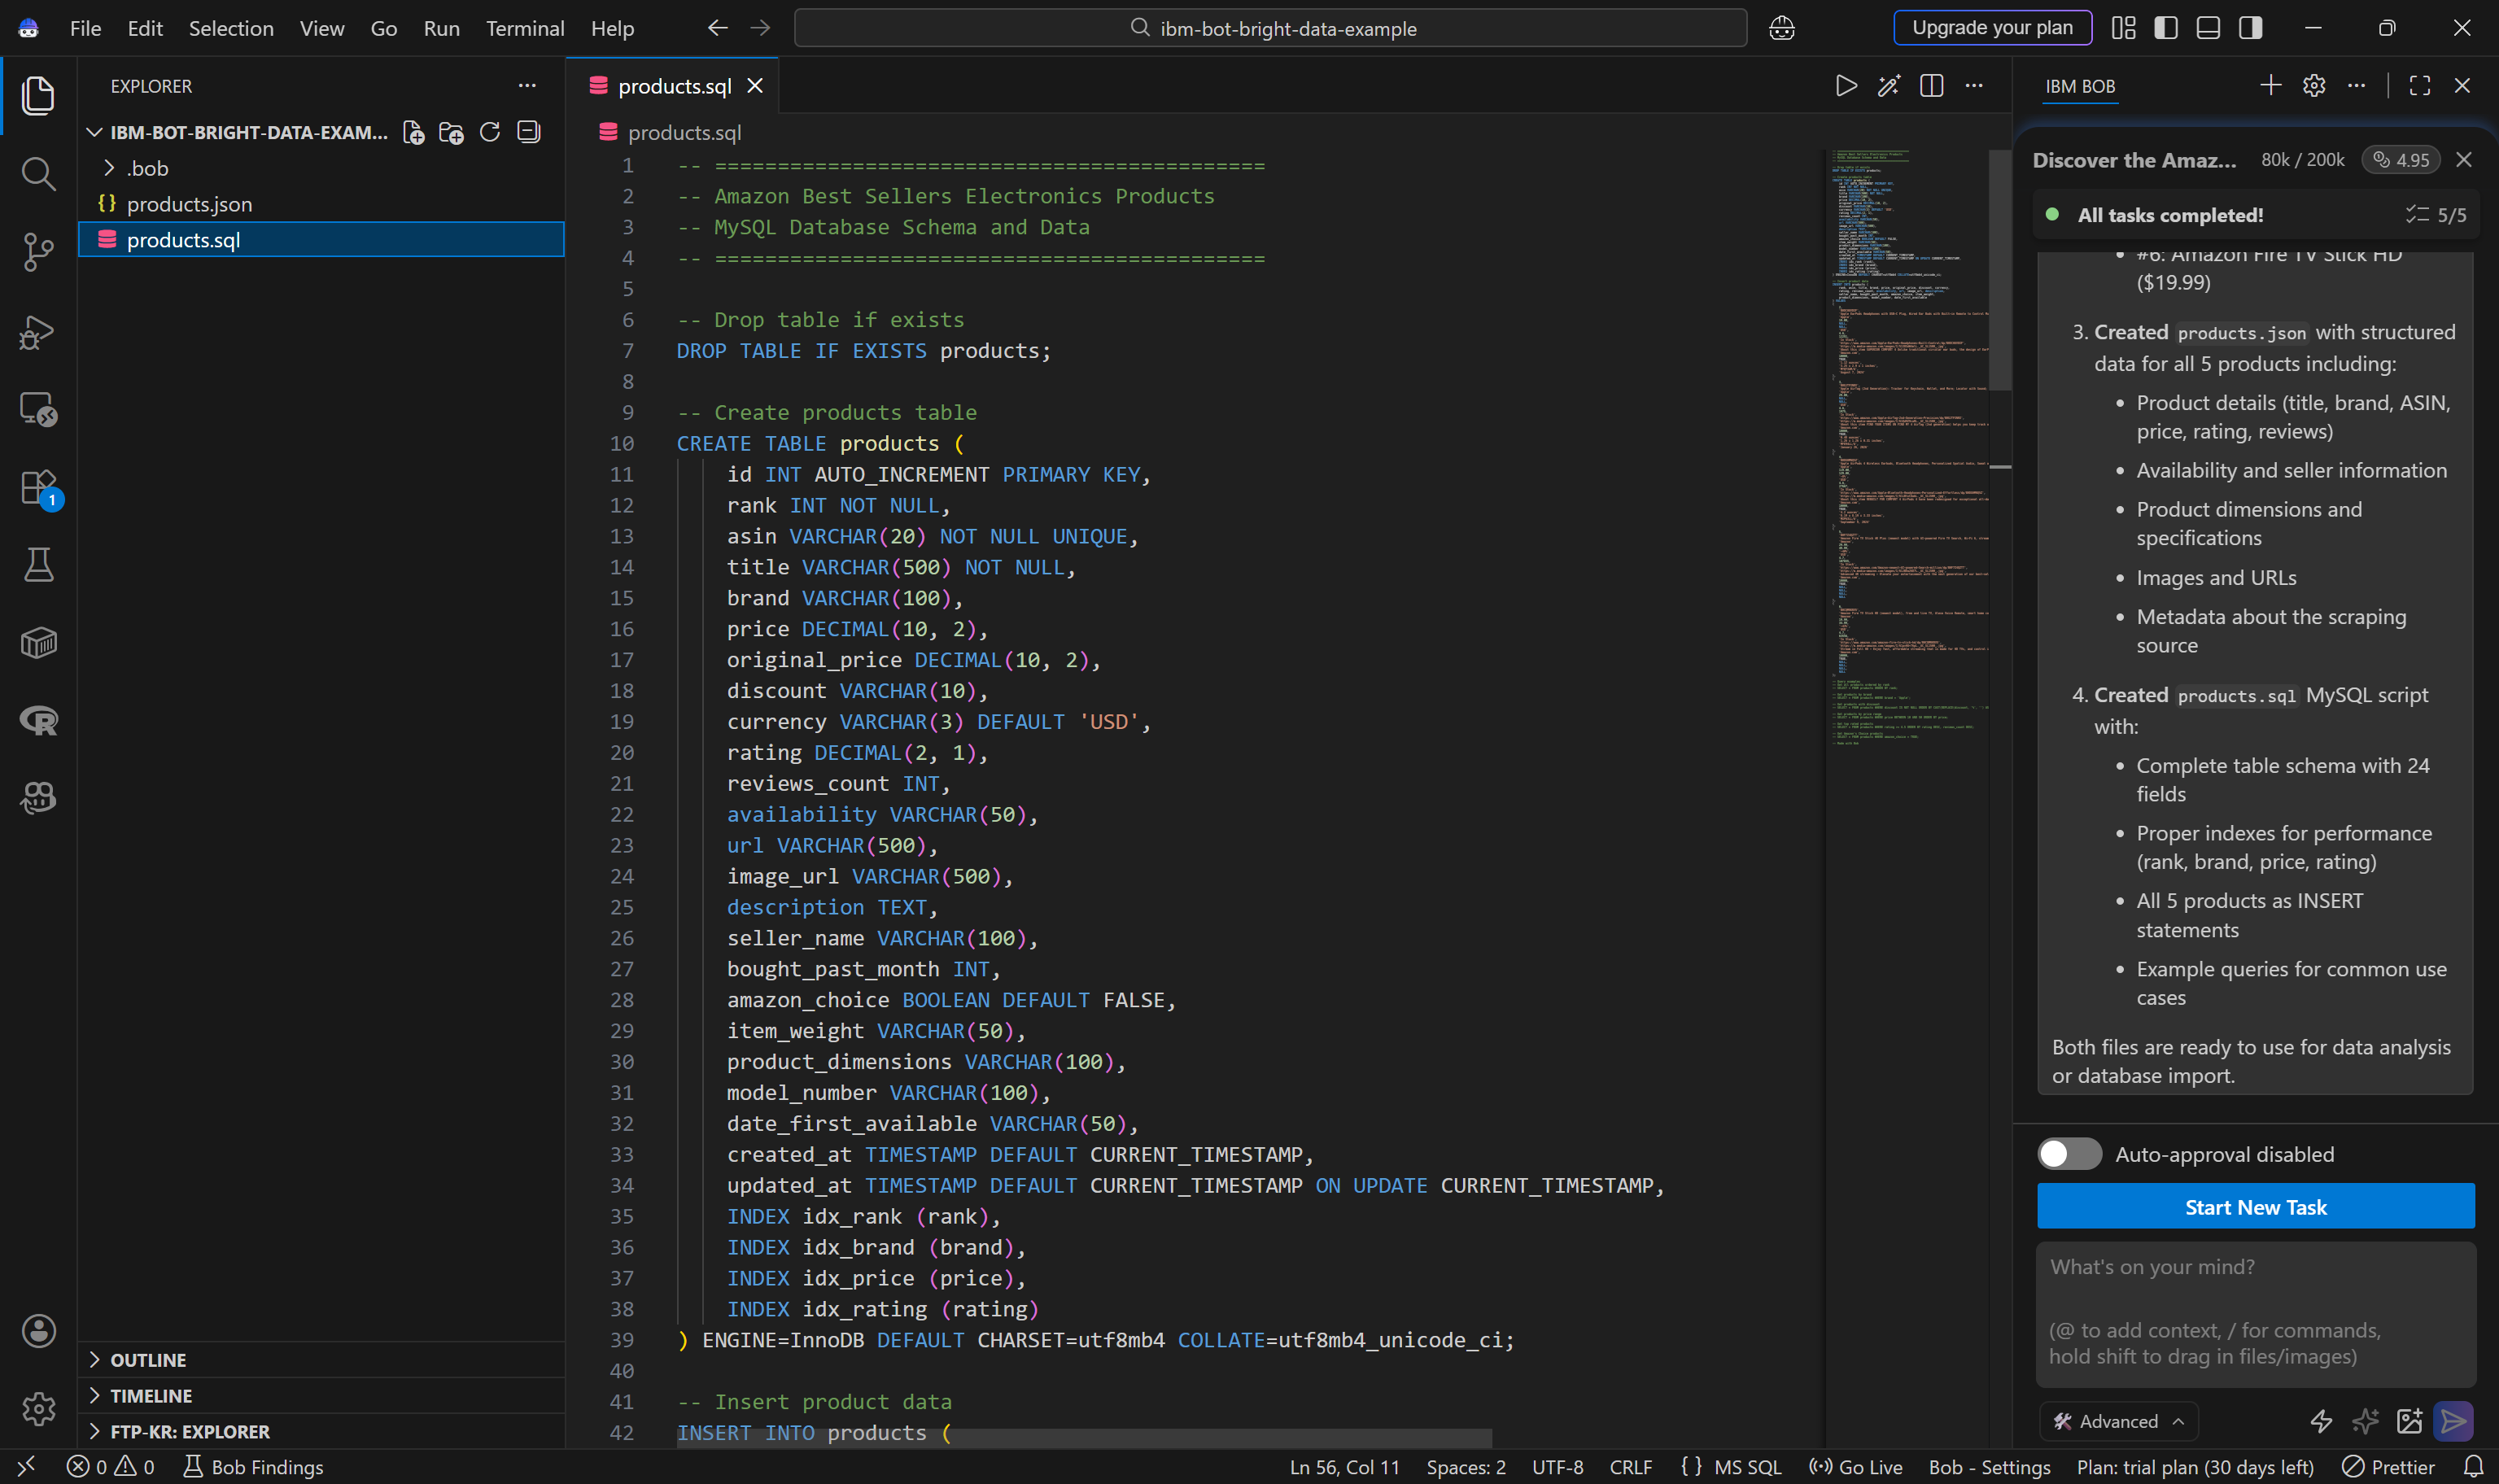Expand the FTP-KR: EXPLORER section
Image resolution: width=2499 pixels, height=1484 pixels.
pos(321,1432)
